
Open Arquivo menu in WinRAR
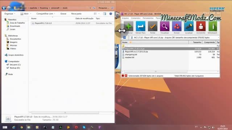tap(125, 18)
